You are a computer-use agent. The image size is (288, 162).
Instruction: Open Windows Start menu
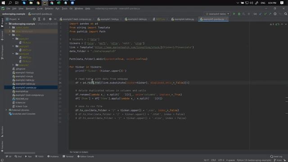(3, 3)
